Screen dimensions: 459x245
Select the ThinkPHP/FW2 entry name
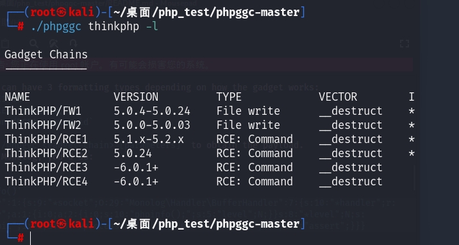[x=43, y=125]
